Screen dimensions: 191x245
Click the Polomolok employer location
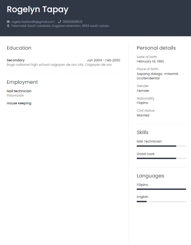[x=15, y=96]
